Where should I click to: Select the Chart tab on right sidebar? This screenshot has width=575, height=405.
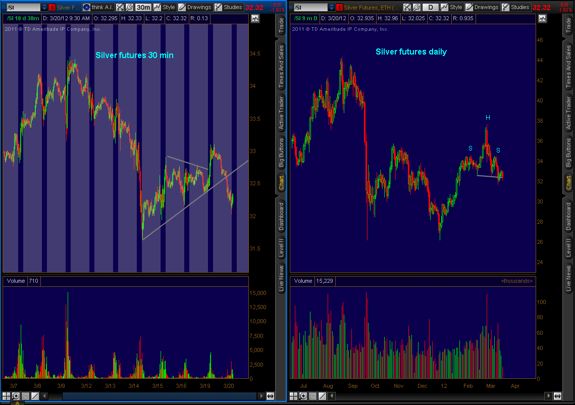(568, 183)
